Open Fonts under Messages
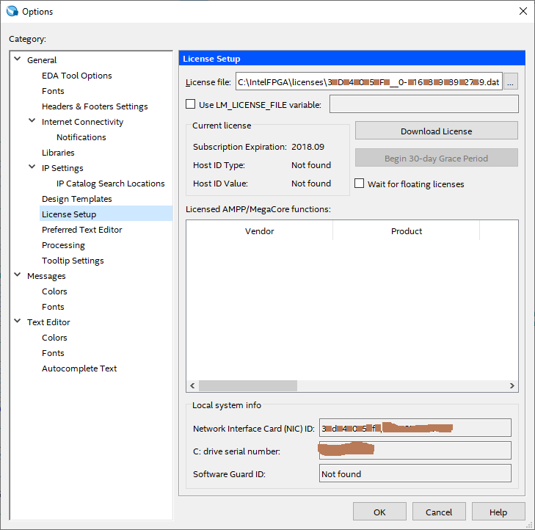Screen dimensions: 535x530 click(x=53, y=307)
